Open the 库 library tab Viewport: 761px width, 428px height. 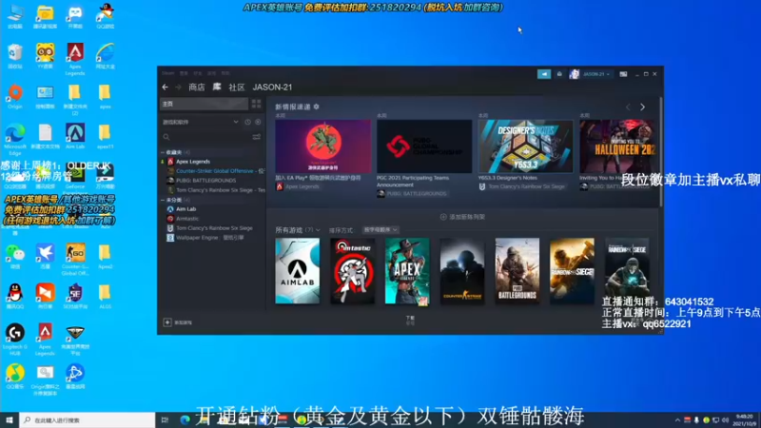(x=217, y=87)
